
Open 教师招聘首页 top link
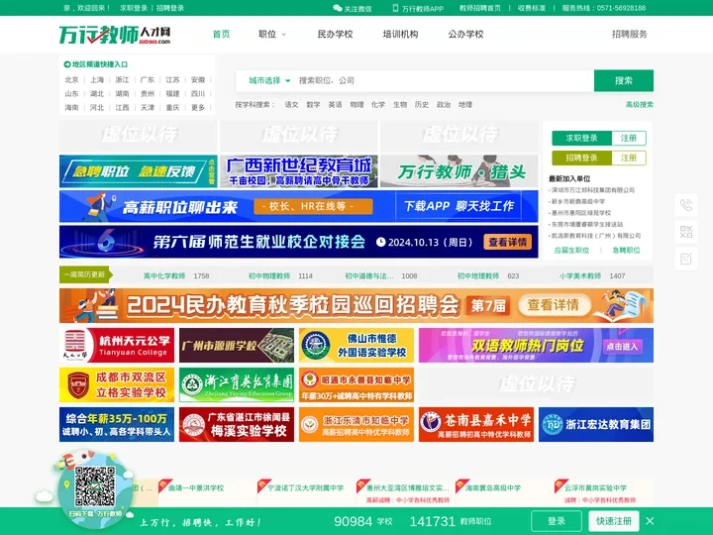coord(479,8)
